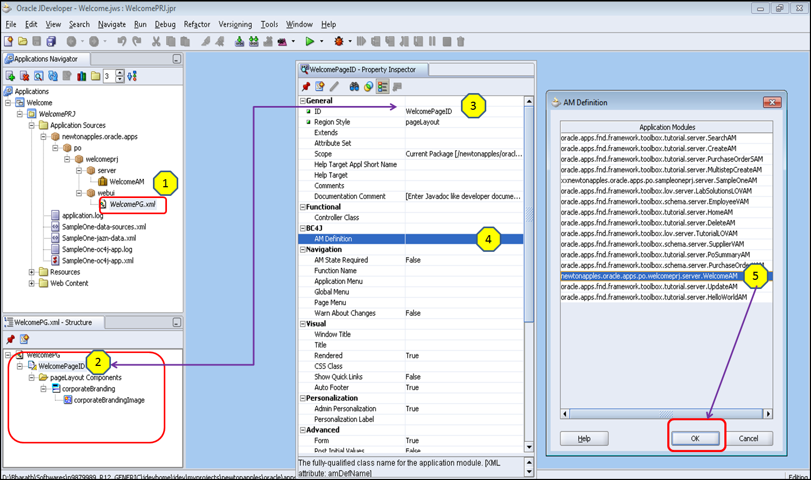The height and width of the screenshot is (480, 811).
Task: Click the Refresh icon in Applications Navigator toolbar
Action: tap(53, 76)
